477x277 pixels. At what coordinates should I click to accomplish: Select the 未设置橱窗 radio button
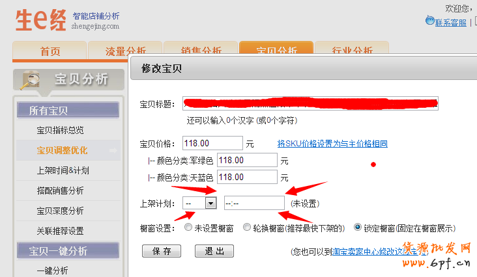coord(188,228)
